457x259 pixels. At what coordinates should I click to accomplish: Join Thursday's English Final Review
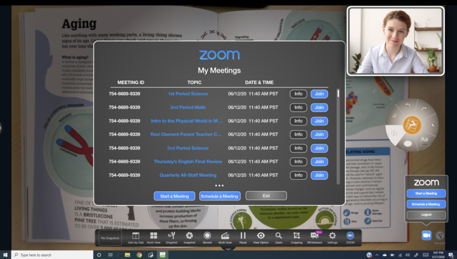(319, 161)
